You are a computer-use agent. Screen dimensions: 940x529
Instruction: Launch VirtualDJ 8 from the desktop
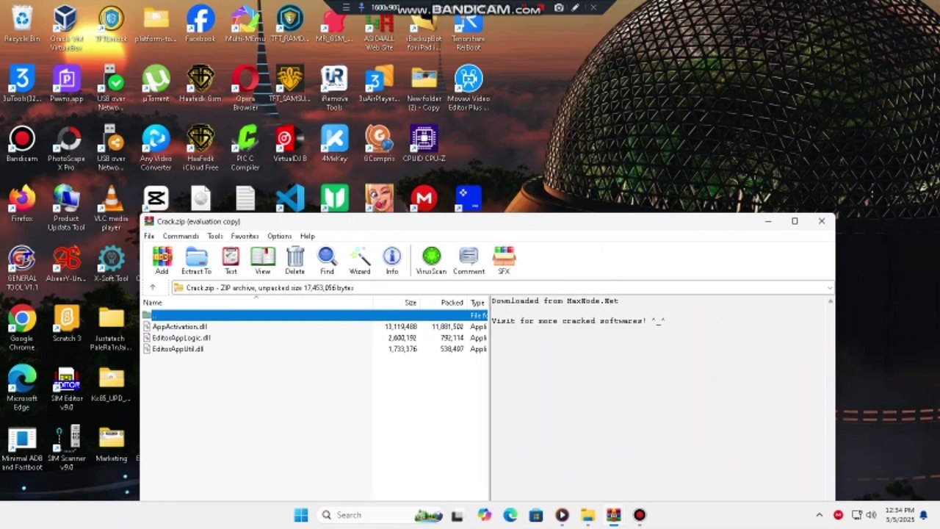(x=290, y=143)
